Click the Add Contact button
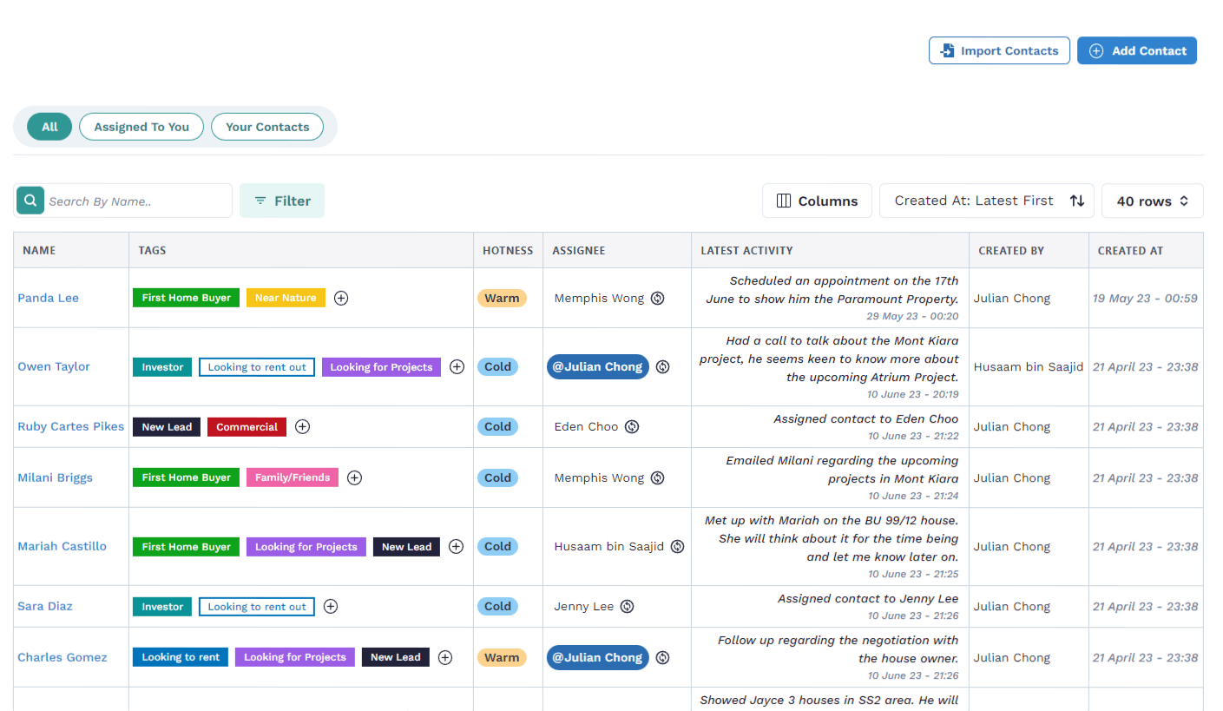The height and width of the screenshot is (711, 1223). point(1136,50)
